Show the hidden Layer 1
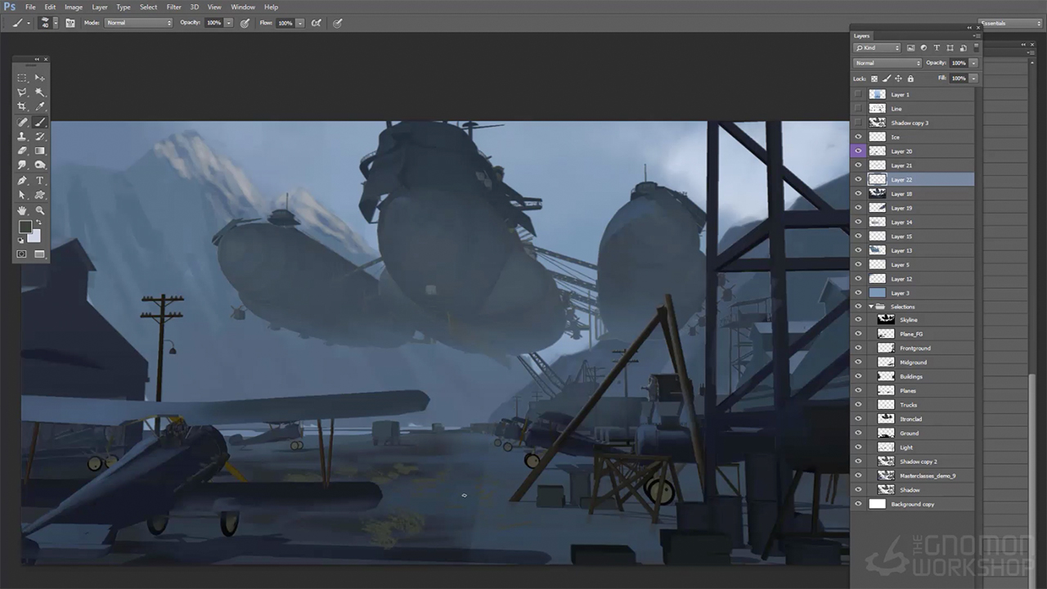Image resolution: width=1047 pixels, height=589 pixels. point(858,95)
